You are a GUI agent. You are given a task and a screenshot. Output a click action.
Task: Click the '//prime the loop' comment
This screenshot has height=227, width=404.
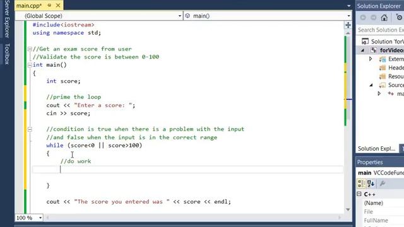coord(74,97)
